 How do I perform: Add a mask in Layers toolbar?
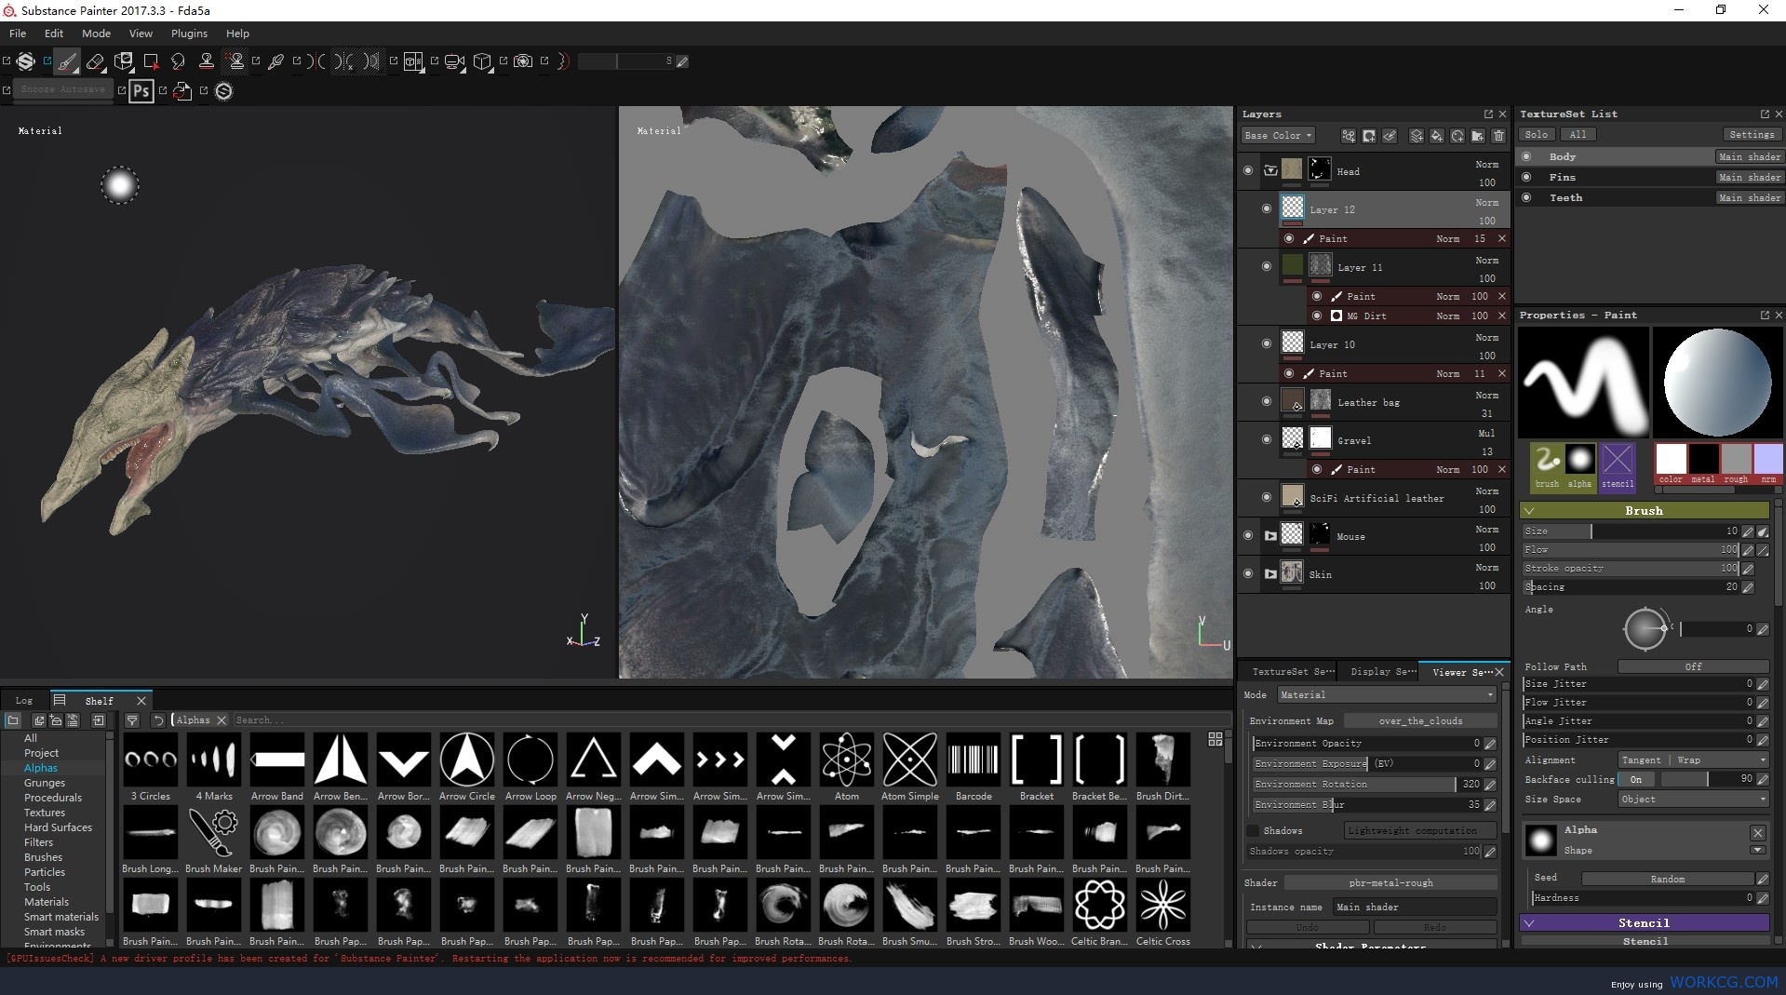click(x=1369, y=136)
